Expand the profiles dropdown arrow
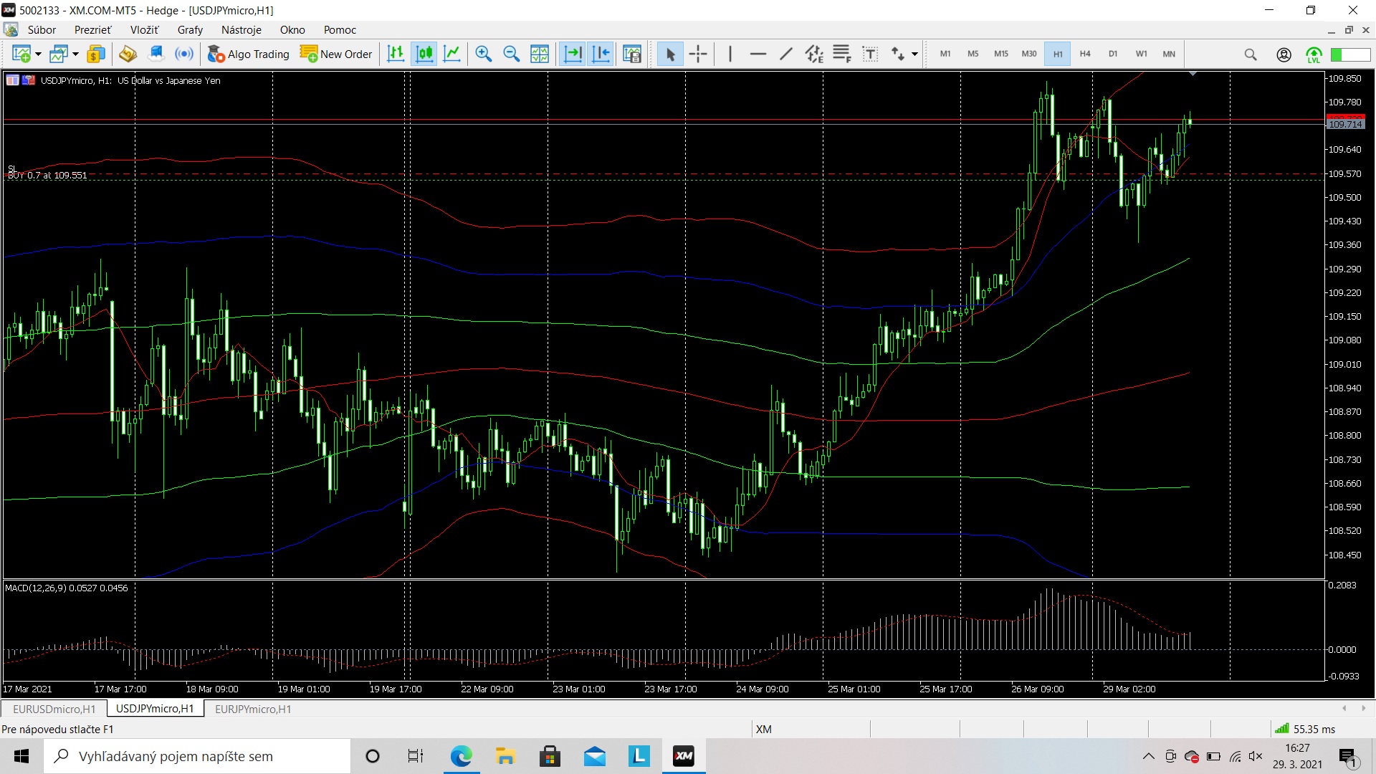Viewport: 1376px width, 774px height. tap(75, 54)
